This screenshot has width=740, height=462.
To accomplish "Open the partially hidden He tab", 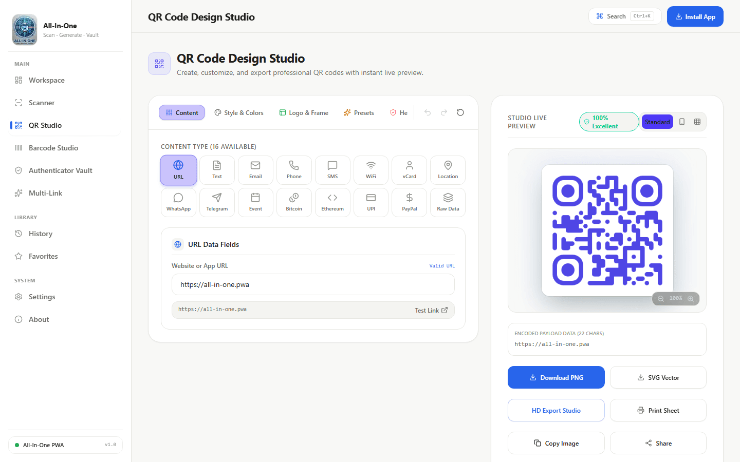I will 399,112.
